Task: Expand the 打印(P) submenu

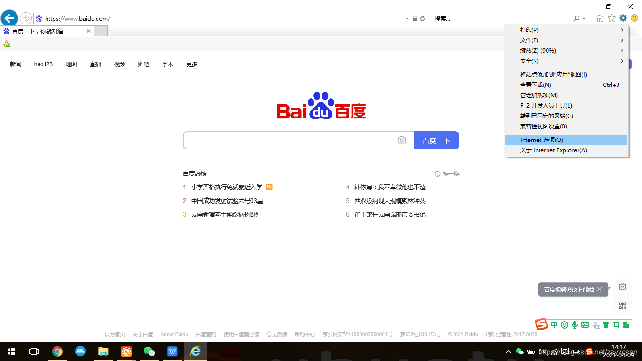Action: click(x=566, y=30)
